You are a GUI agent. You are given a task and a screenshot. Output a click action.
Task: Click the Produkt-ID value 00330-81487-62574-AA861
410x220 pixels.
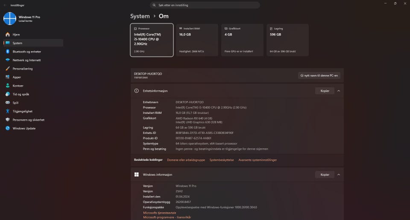(193, 138)
